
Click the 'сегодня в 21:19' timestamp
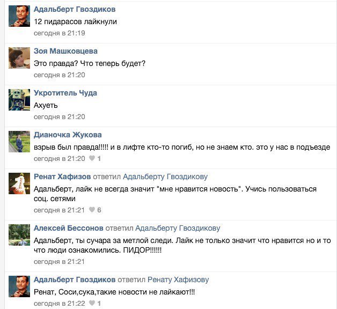click(x=60, y=33)
